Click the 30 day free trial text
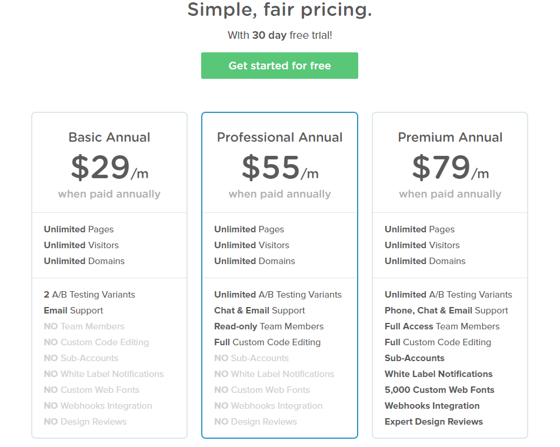560x447 pixels. click(279, 35)
